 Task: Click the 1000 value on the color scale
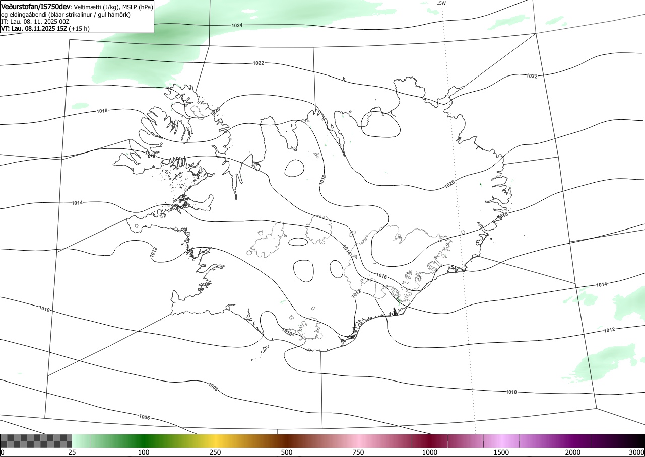click(x=430, y=453)
